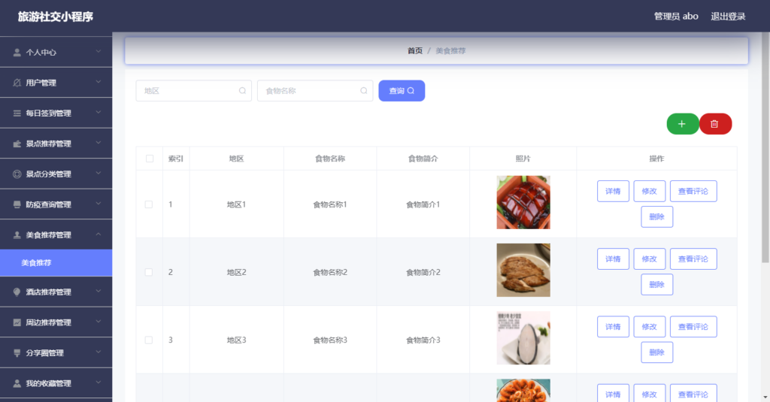The image size is (770, 402).
Task: Open the braised pork photo in row 1
Action: [x=523, y=202]
